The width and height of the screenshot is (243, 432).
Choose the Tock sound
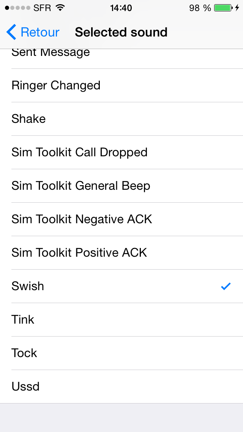click(x=121, y=353)
